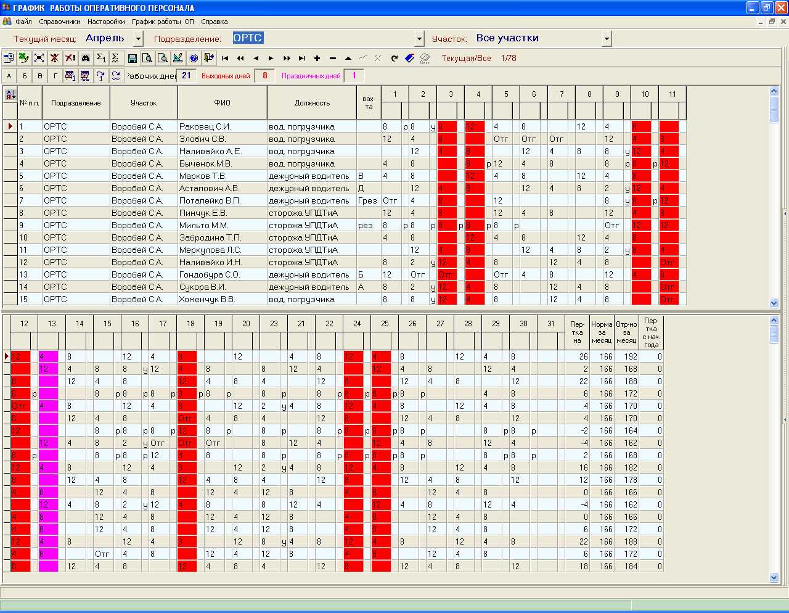Go to last record navigator button
Screen dimensions: 789x613
[x=302, y=58]
